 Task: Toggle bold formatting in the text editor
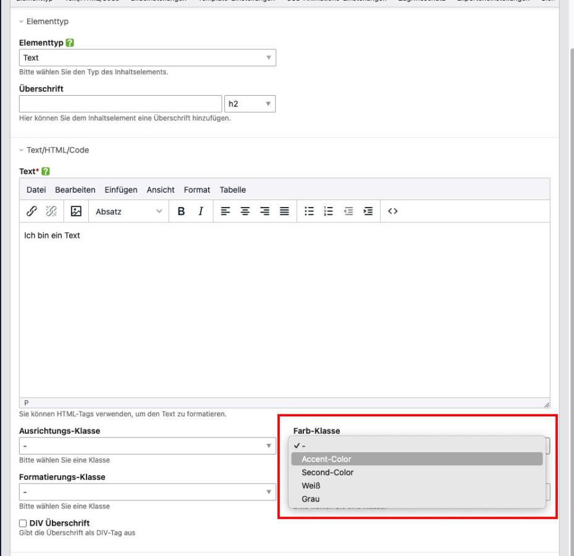[x=182, y=212]
